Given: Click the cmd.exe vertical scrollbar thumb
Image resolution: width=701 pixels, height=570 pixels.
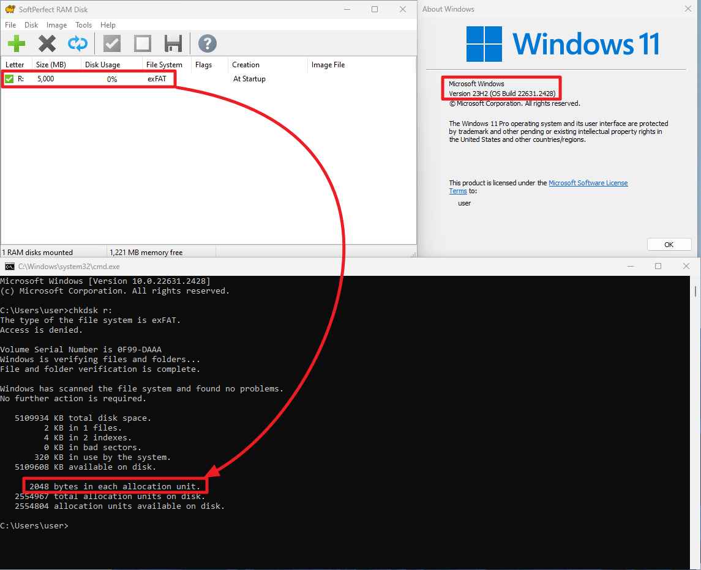Looking at the screenshot, I should (x=695, y=291).
